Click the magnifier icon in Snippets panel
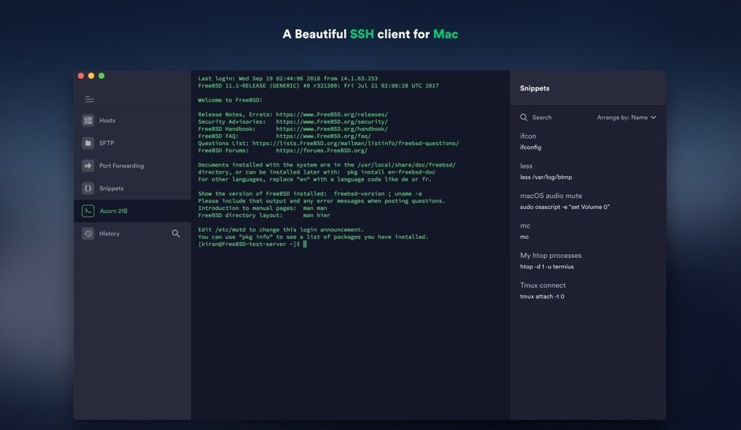The width and height of the screenshot is (741, 430). tap(523, 118)
